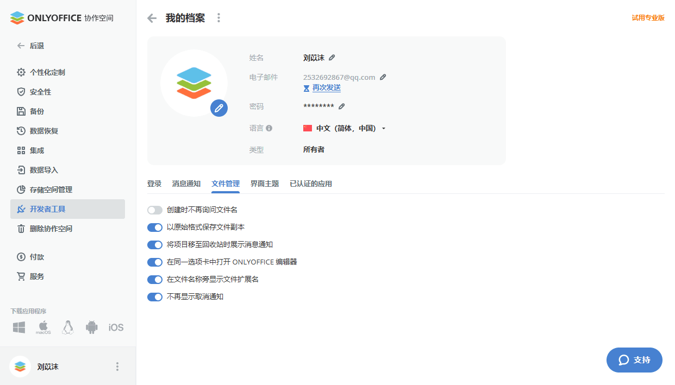
Task: Click the back arrow beside 我的档案
Action: tap(152, 18)
